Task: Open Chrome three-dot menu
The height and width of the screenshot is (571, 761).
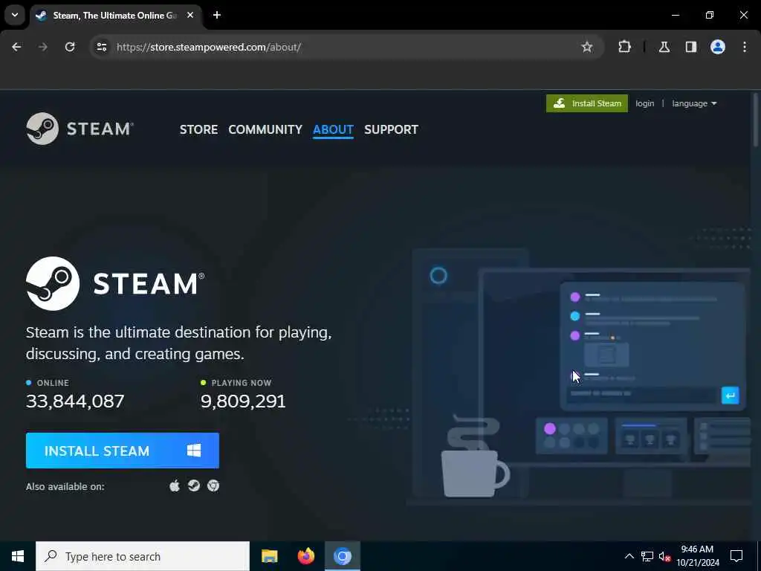Action: point(745,47)
